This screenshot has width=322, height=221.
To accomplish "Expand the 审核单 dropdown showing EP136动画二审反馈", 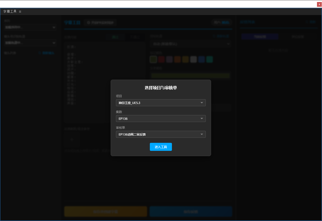I will pyautogui.click(x=161, y=134).
